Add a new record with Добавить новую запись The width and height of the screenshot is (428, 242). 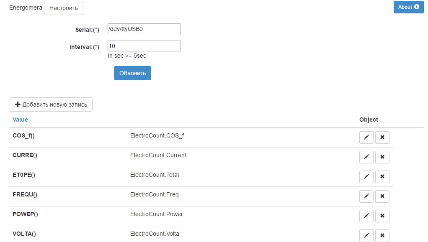pos(51,104)
